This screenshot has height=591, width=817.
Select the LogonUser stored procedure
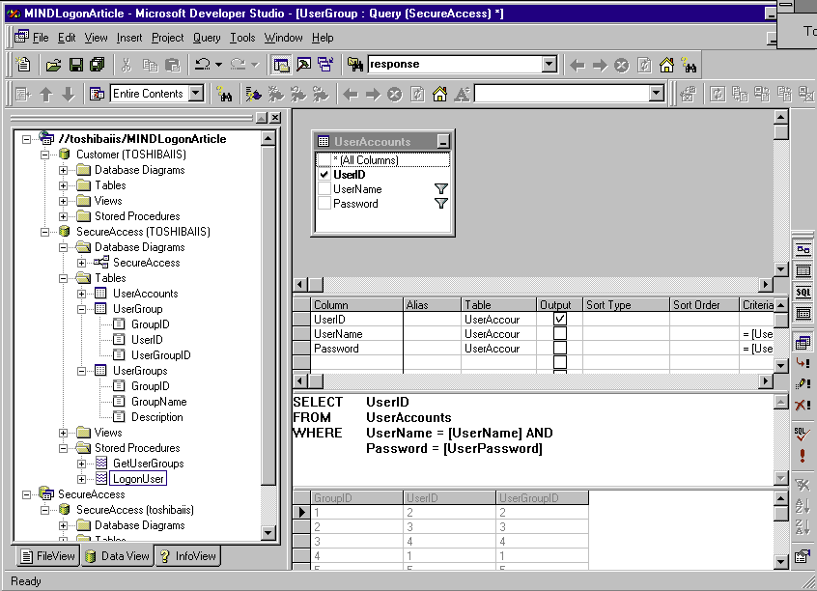(138, 479)
